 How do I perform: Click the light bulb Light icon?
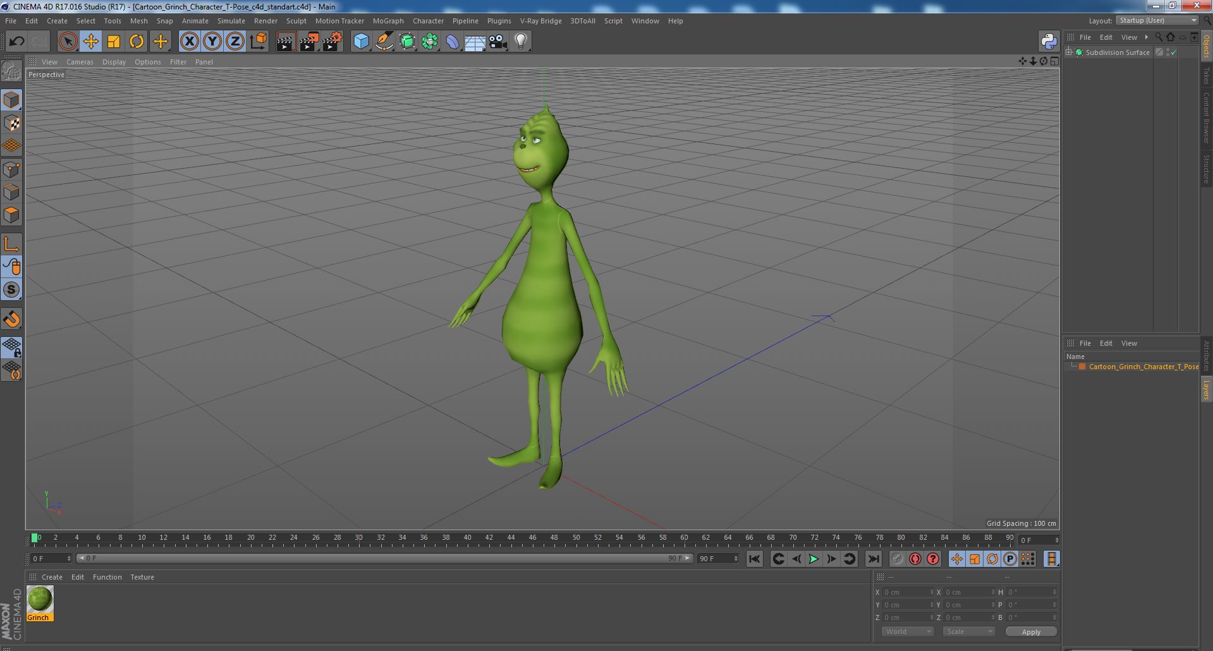[520, 42]
